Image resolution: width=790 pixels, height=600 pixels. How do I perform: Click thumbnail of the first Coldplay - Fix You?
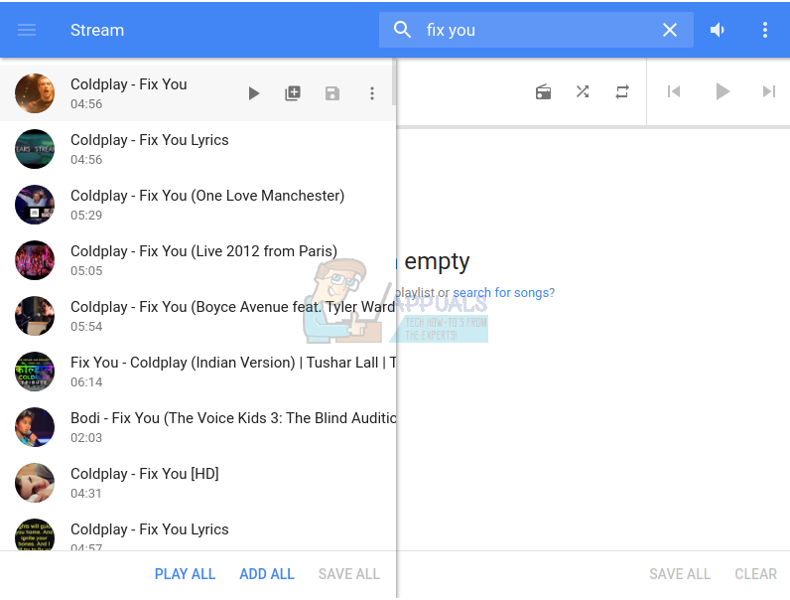tap(35, 93)
